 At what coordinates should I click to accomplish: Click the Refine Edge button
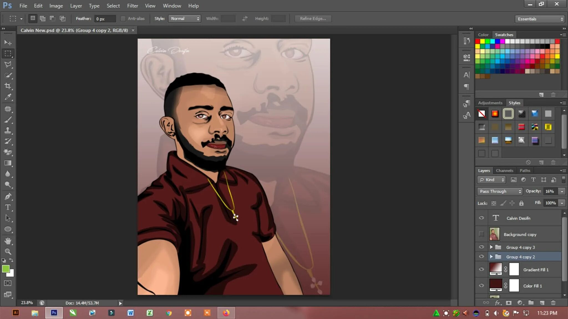pos(313,19)
